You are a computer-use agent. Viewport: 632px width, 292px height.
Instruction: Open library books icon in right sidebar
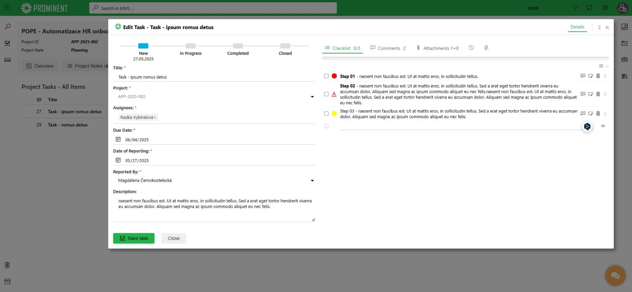[x=624, y=76]
